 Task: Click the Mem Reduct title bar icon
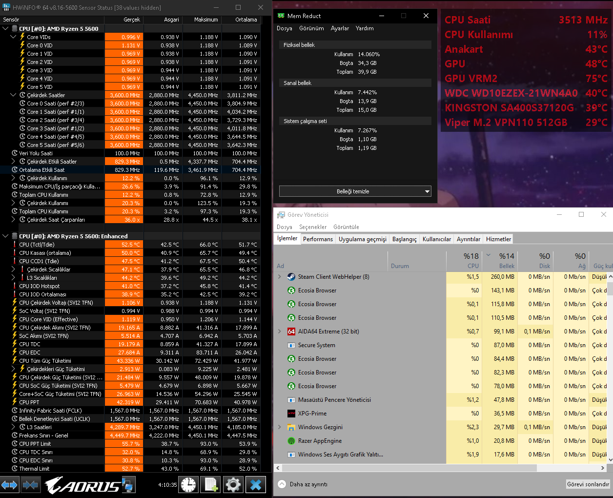(x=281, y=16)
